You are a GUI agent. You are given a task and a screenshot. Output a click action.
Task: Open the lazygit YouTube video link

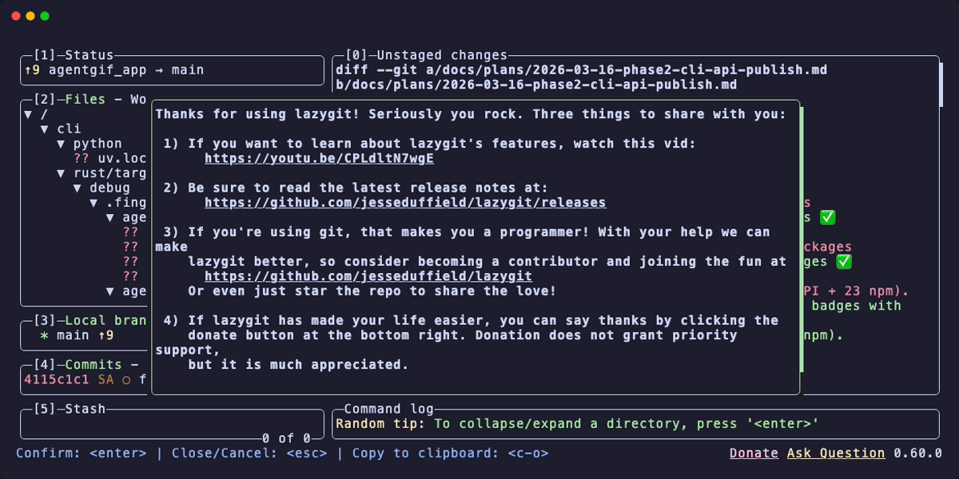pos(319,158)
